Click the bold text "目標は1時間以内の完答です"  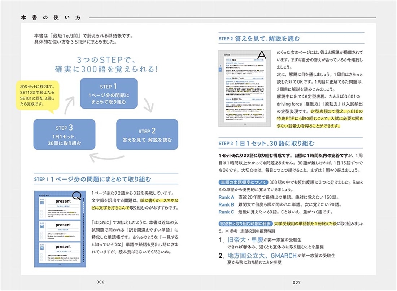321,155
